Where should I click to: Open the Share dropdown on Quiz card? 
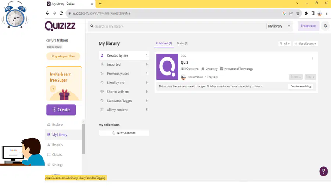pyautogui.click(x=296, y=77)
